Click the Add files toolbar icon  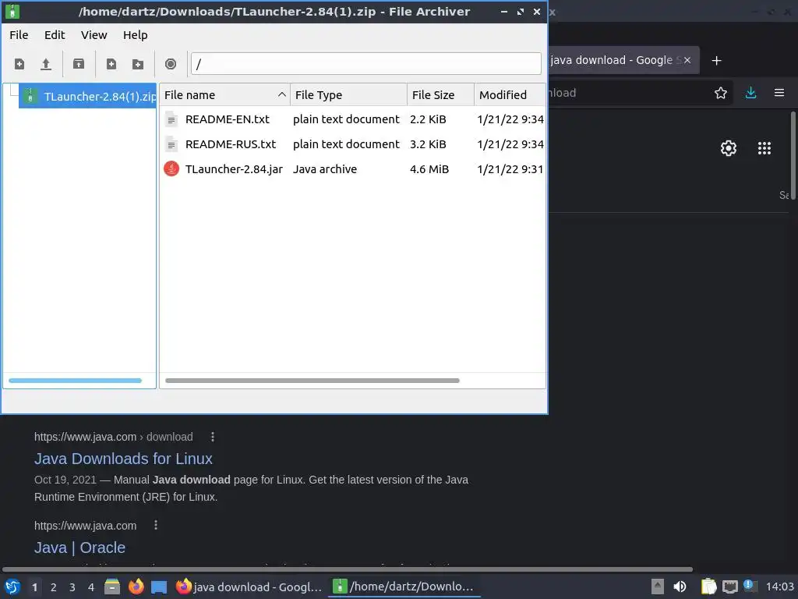pyautogui.click(x=111, y=64)
